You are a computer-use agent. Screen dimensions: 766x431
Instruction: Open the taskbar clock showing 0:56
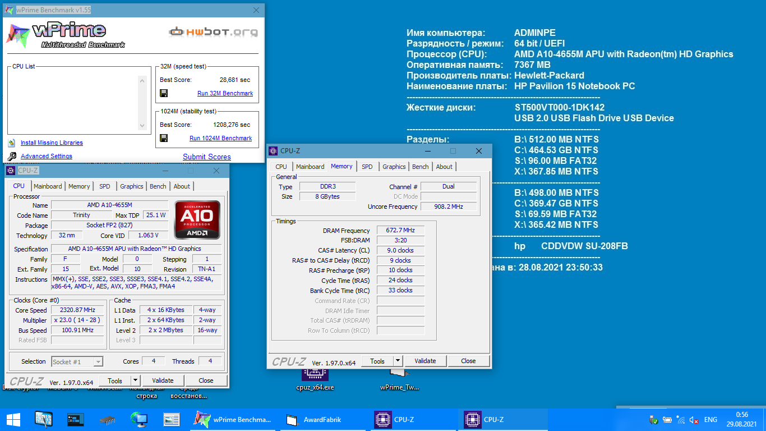(742, 420)
